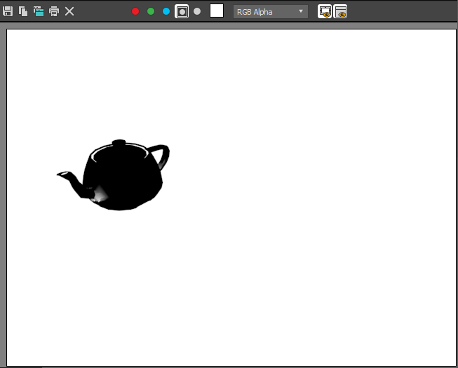Screen dimensions: 458x368
Task: Toggle the red channel display
Action: 135,11
